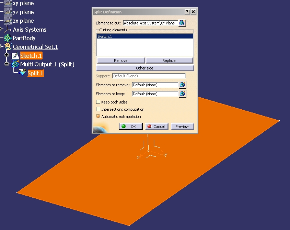Confirm the split with OK

[131, 127]
